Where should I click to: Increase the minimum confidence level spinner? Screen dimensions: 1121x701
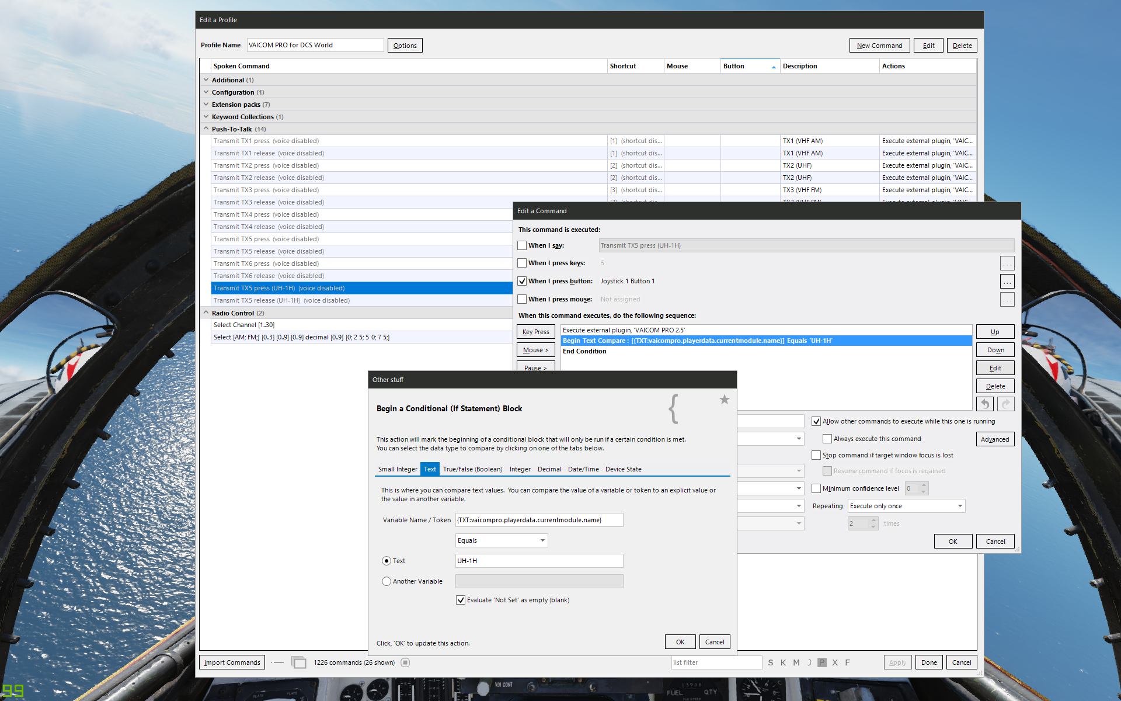(x=924, y=485)
